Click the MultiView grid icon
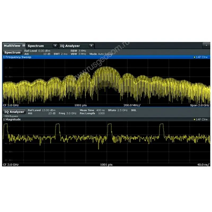212x212 pixels. coord(24,46)
